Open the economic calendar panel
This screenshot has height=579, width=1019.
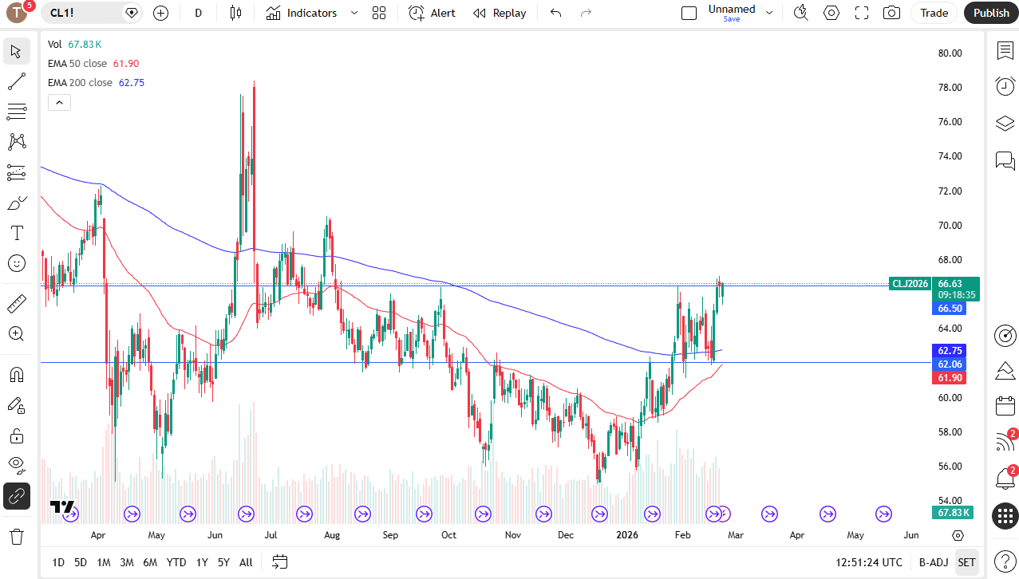point(1005,406)
